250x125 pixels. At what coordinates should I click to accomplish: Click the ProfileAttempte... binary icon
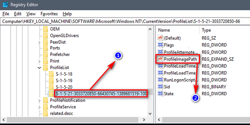[160, 52]
